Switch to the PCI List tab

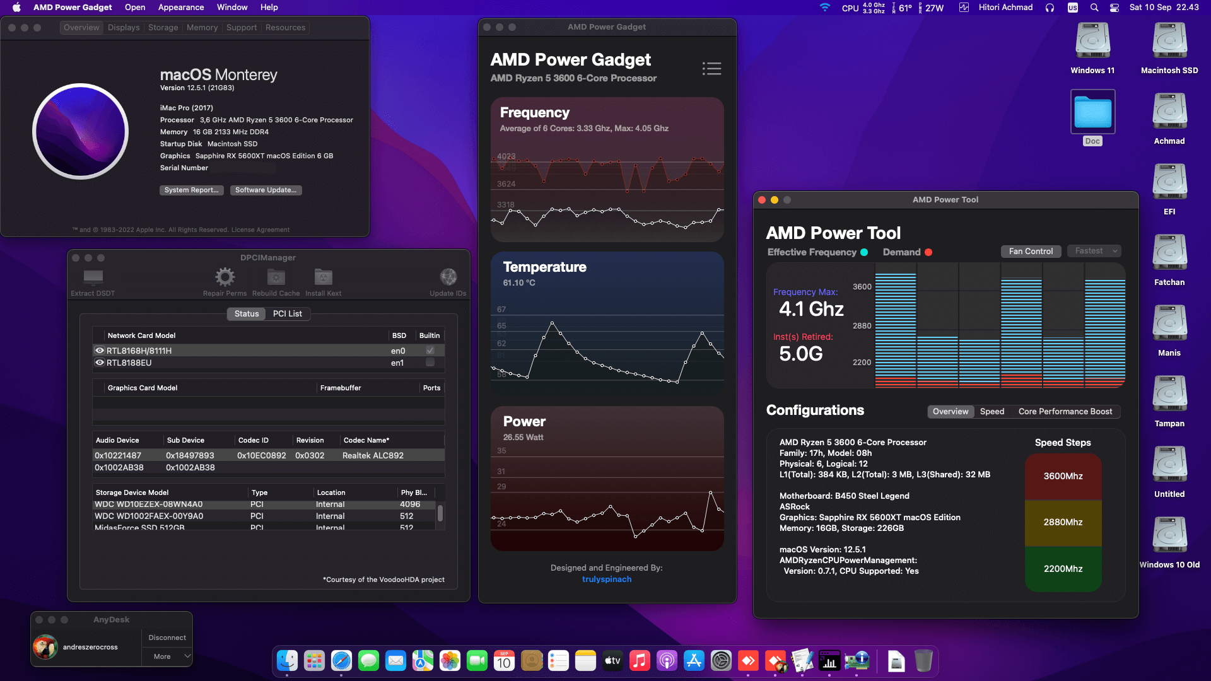[x=287, y=314]
